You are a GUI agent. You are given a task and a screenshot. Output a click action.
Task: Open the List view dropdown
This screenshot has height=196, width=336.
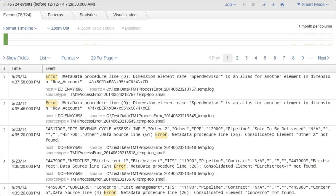45,58
